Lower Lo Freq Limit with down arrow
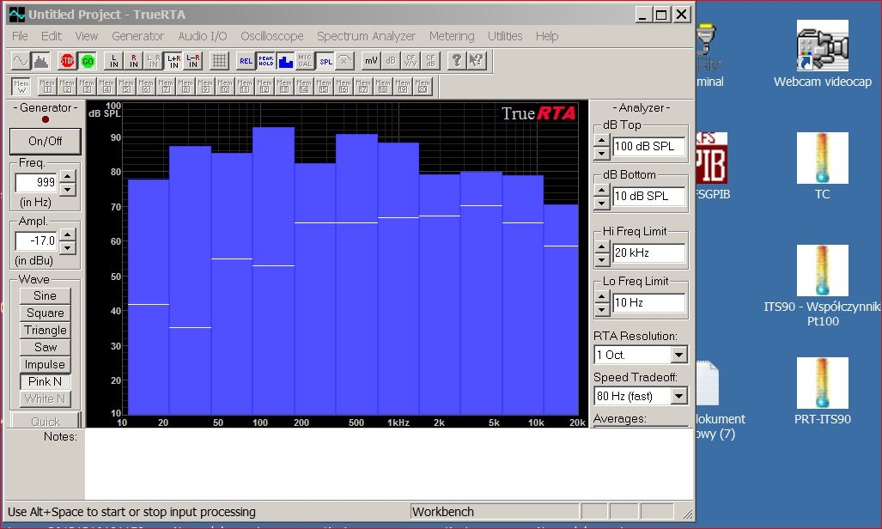Screen dimensions: 882x529 coord(602,309)
